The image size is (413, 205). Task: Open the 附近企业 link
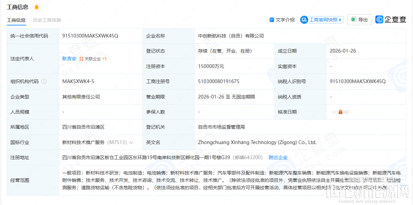[x=278, y=157]
